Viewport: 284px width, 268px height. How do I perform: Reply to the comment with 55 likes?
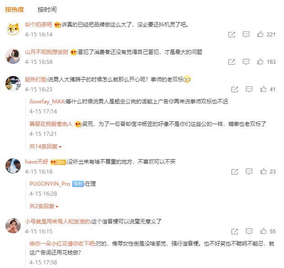click(x=249, y=231)
